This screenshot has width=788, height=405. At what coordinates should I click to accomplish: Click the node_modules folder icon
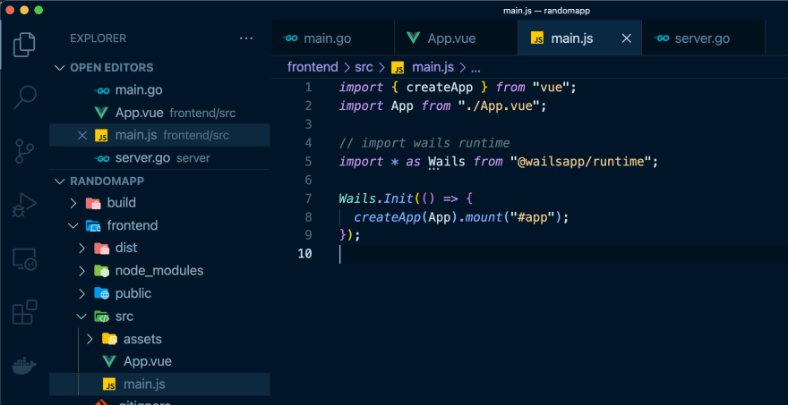[x=101, y=271]
